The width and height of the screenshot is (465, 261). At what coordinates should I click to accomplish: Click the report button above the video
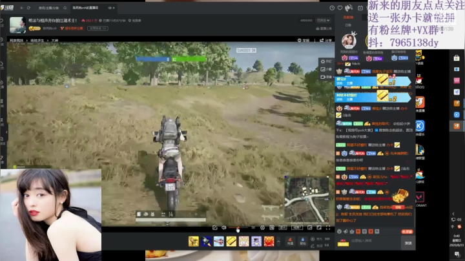pyautogui.click(x=304, y=40)
